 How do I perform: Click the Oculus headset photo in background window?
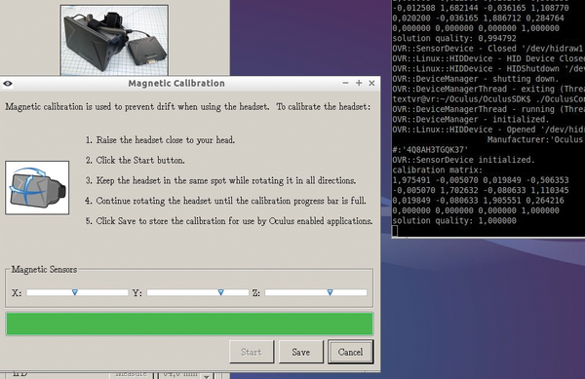[114, 40]
